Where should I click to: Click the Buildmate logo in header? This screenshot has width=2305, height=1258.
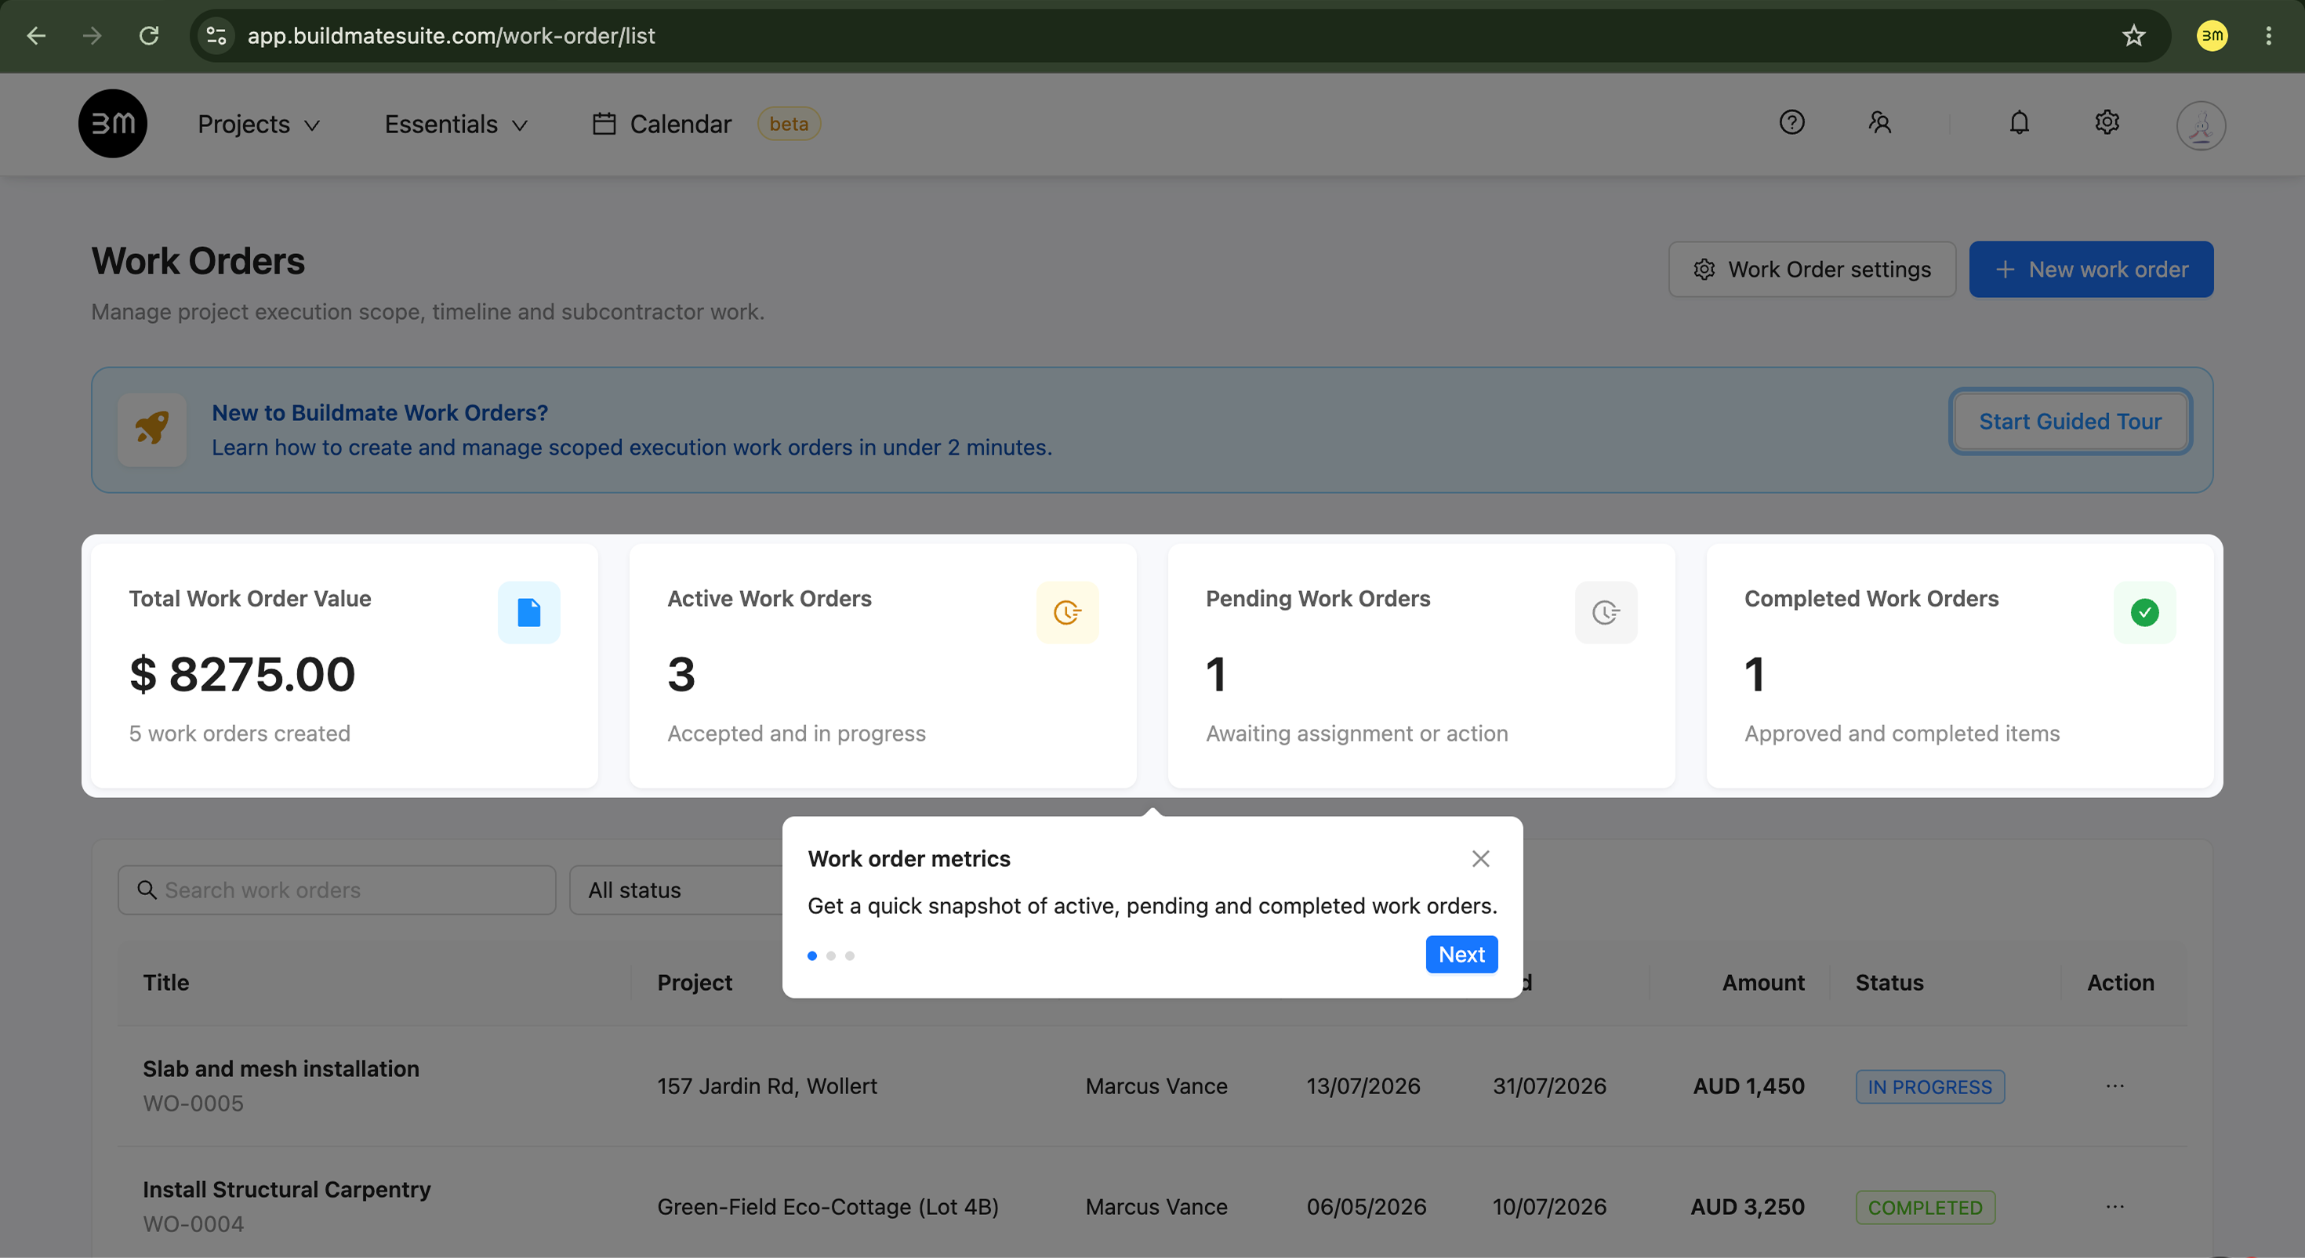[x=113, y=124]
